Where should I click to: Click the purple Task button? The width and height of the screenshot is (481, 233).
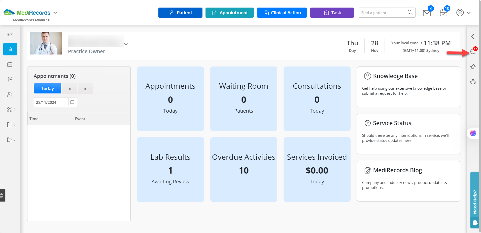tap(332, 13)
